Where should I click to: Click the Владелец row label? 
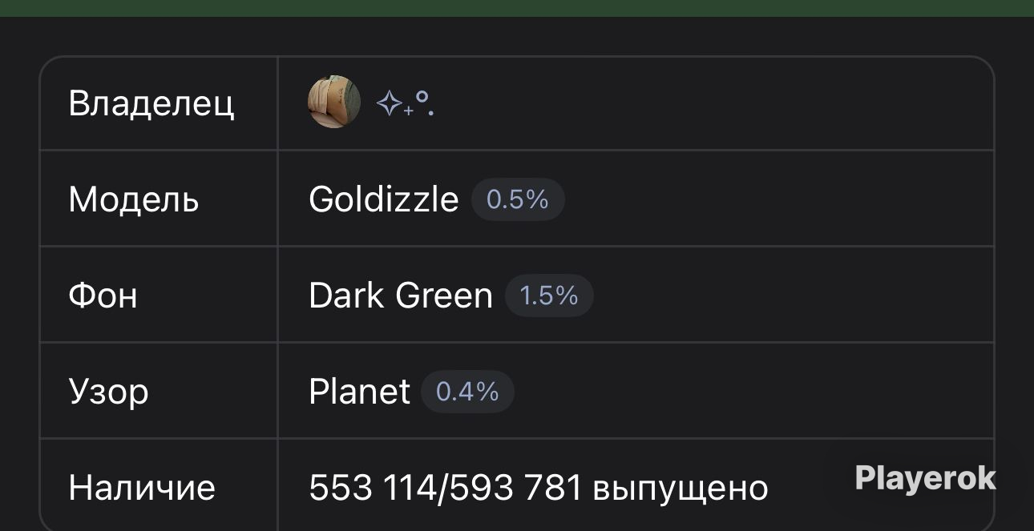151,103
